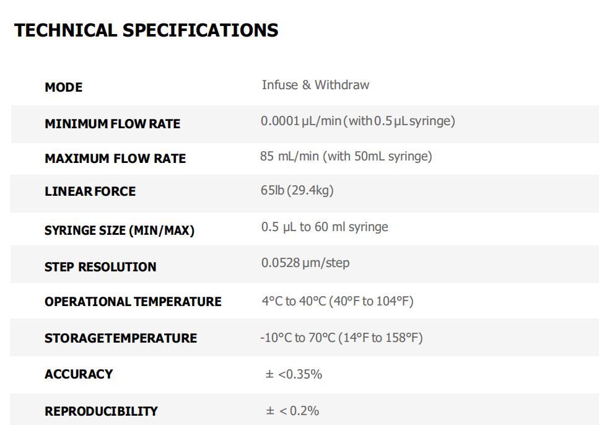Select the OPERATIONAL TEMPERATURE label
Image resolution: width=599 pixels, height=425 pixels.
[133, 302]
